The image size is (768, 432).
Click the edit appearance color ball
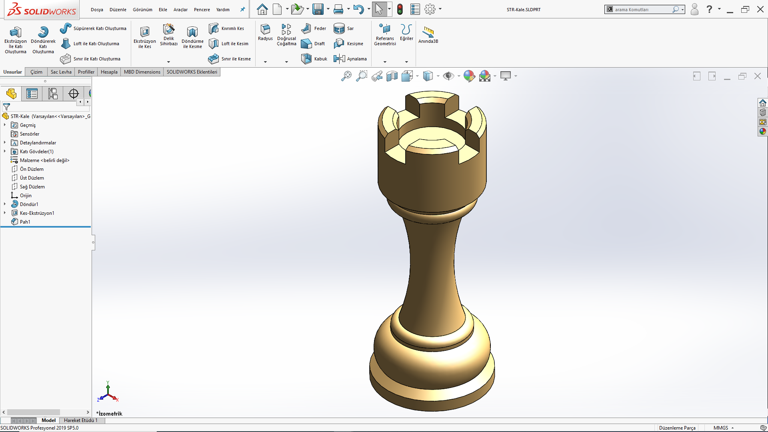469,76
